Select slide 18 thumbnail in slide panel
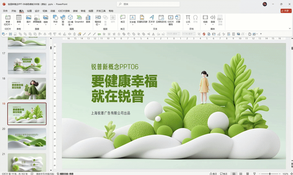Viewport: 293px width, 175px height. click(x=27, y=88)
